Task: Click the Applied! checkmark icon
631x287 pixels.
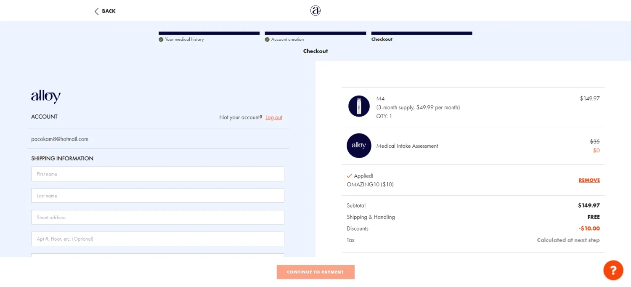Action: click(349, 176)
